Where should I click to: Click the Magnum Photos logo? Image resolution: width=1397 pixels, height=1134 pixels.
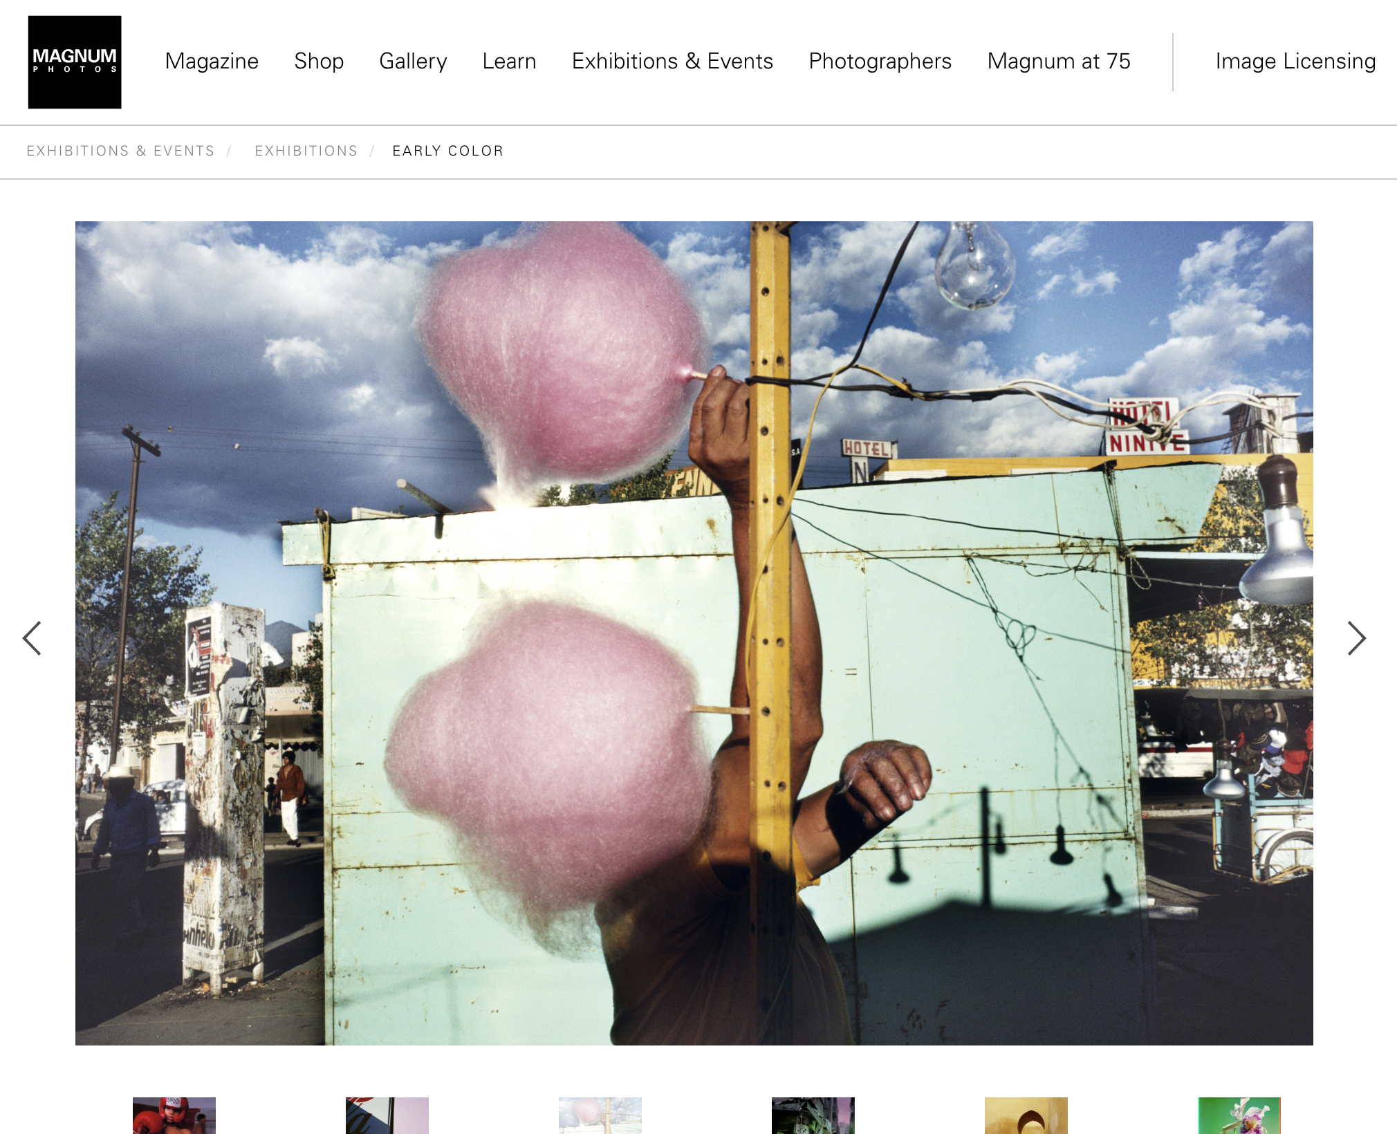pyautogui.click(x=75, y=62)
